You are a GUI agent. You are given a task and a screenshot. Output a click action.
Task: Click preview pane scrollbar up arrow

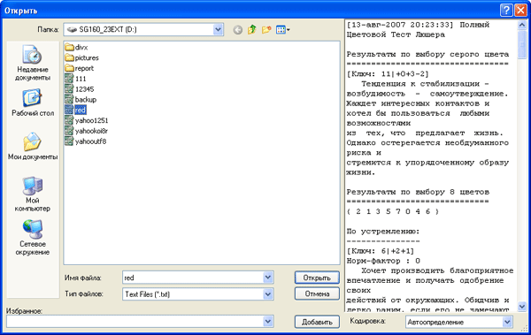click(x=522, y=25)
